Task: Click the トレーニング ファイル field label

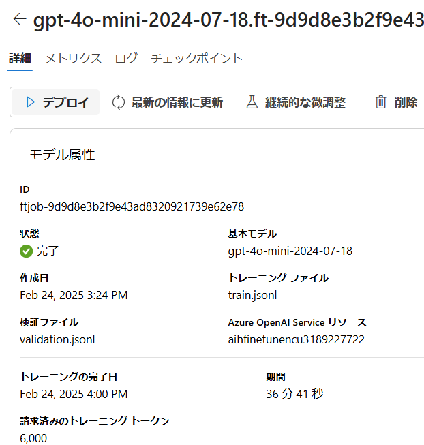Action: click(x=278, y=278)
